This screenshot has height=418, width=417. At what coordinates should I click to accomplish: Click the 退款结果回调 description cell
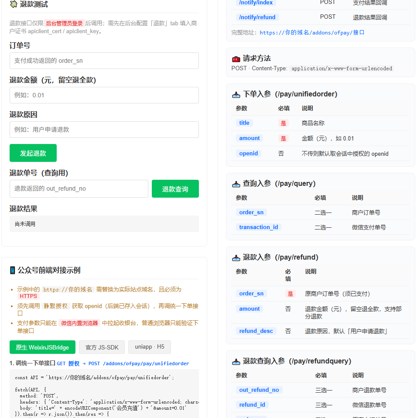tap(370, 17)
